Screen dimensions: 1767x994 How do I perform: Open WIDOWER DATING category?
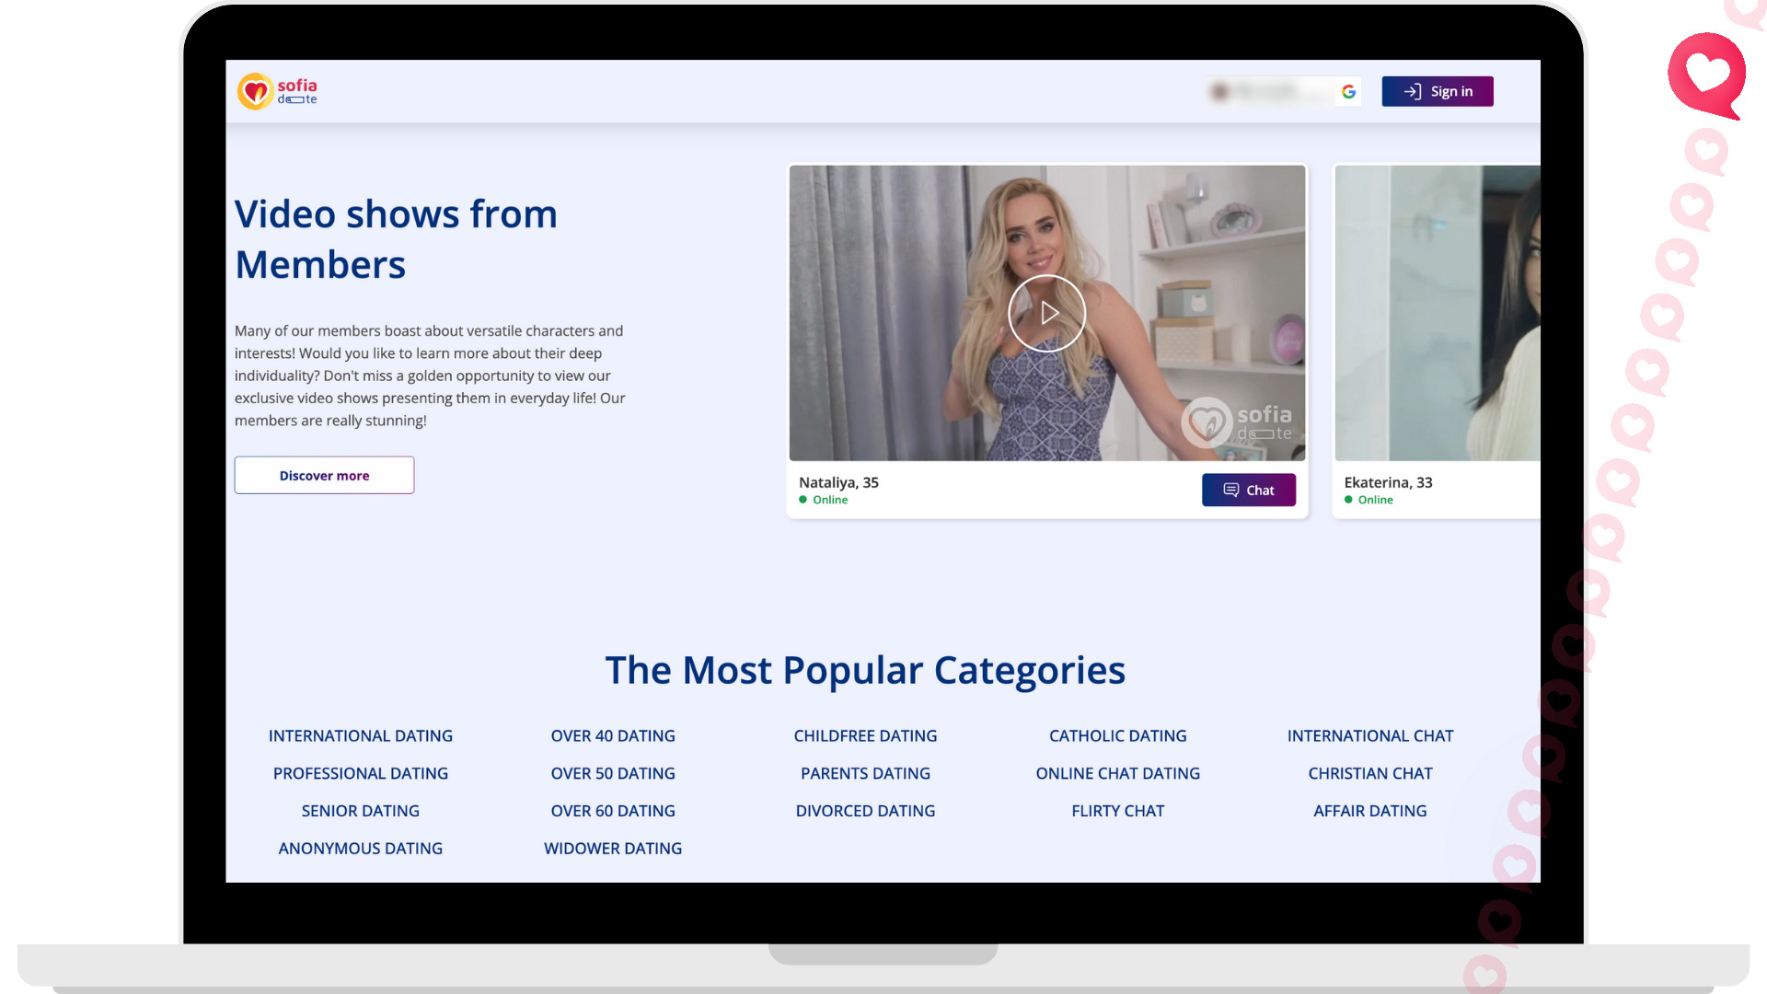pyautogui.click(x=613, y=848)
